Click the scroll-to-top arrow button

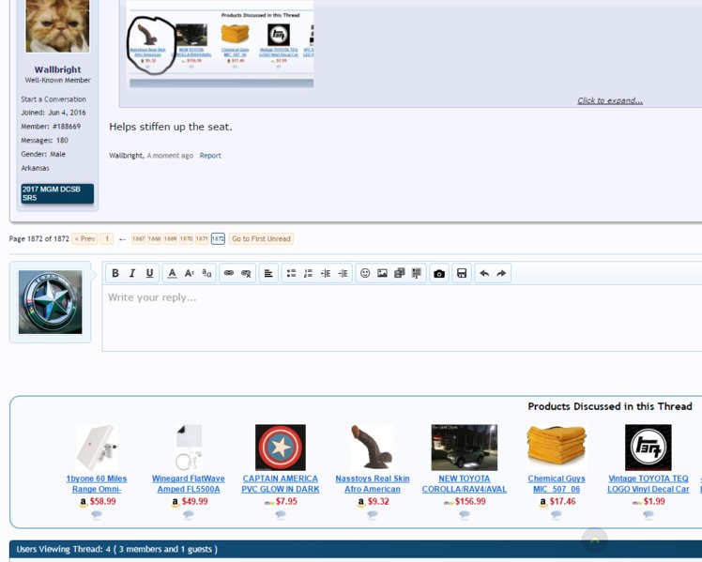click(x=595, y=540)
